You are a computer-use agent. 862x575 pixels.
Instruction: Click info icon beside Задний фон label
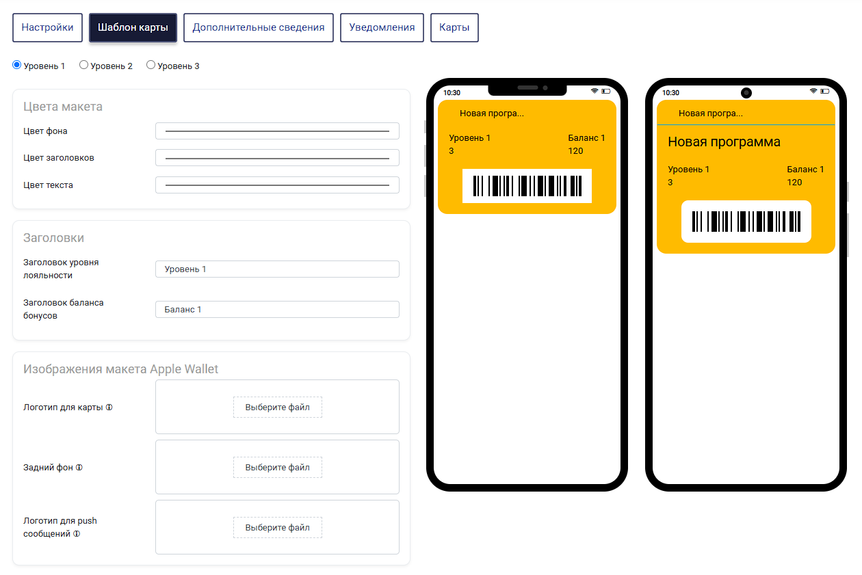pyautogui.click(x=79, y=468)
